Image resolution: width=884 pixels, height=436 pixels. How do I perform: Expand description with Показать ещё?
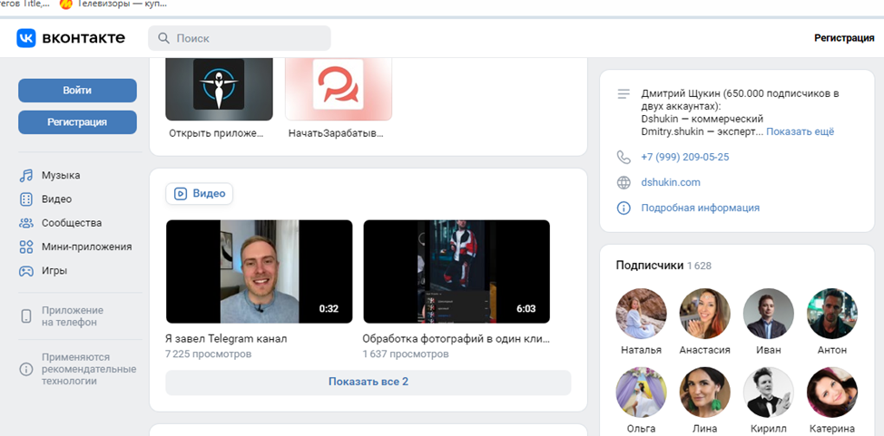[x=800, y=131]
